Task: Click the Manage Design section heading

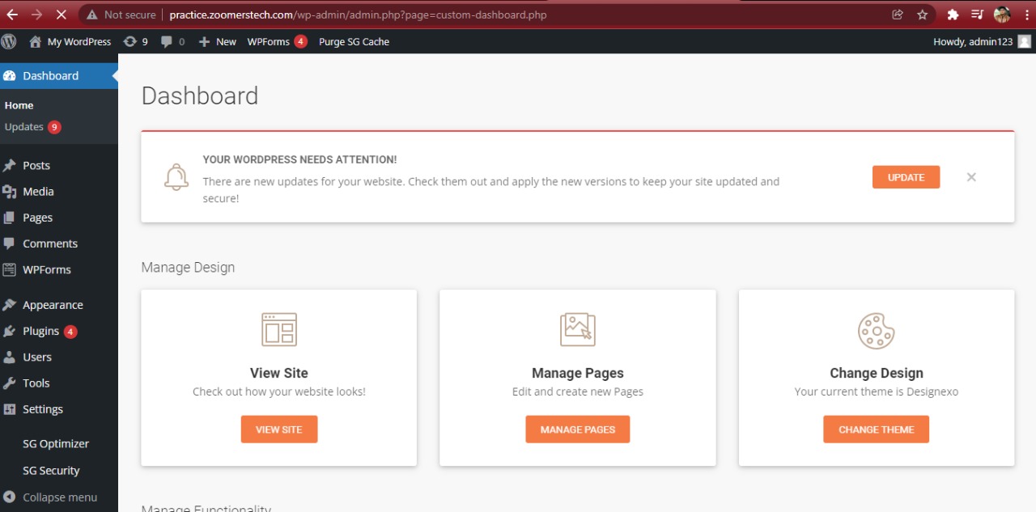Action: point(188,268)
